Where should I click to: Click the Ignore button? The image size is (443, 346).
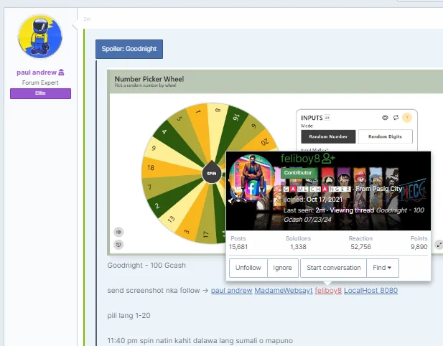click(x=282, y=268)
